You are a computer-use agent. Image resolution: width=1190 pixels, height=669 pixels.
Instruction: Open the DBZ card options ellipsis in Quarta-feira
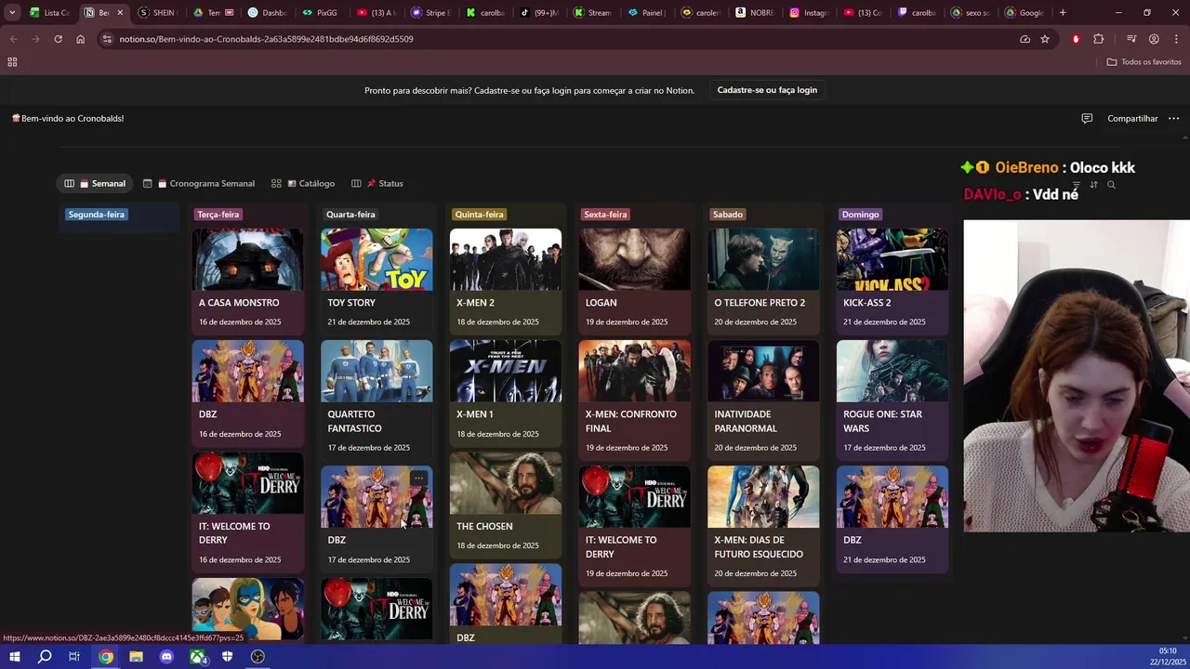(x=418, y=479)
